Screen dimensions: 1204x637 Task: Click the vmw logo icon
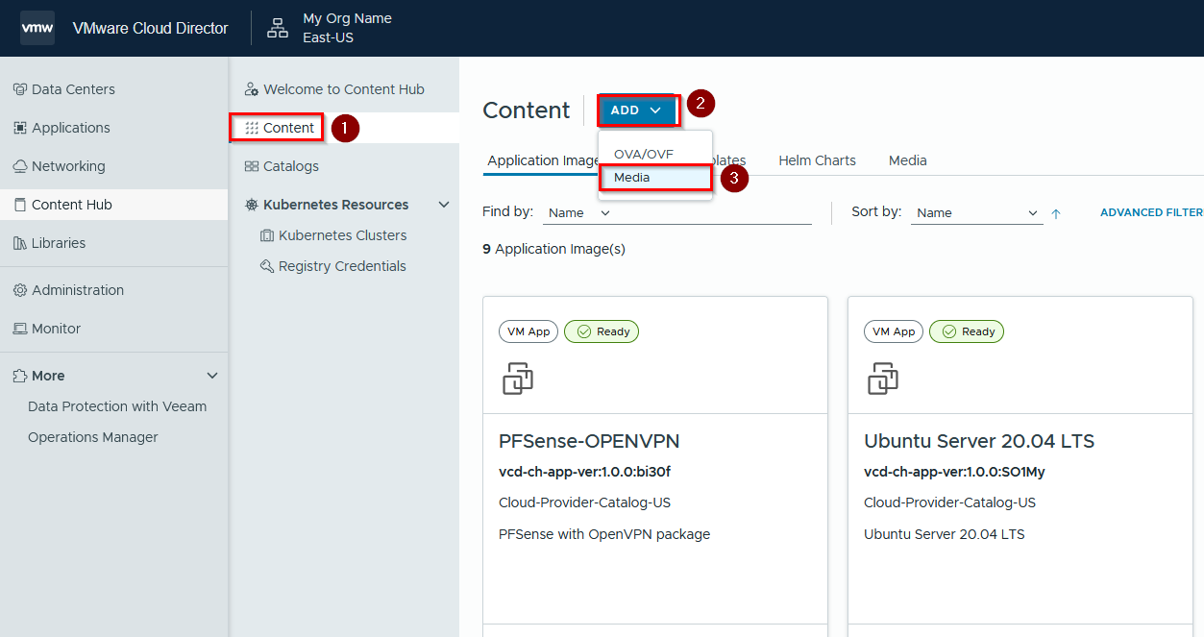tap(37, 28)
